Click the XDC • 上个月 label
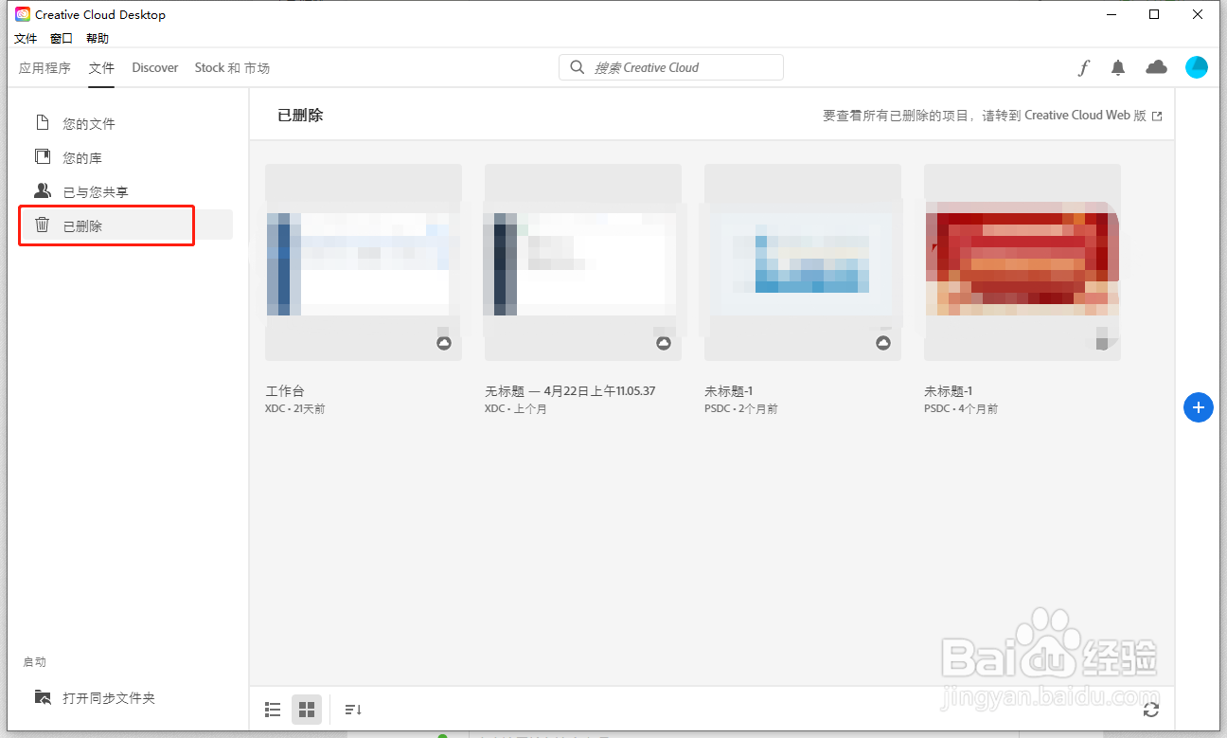Image resolution: width=1227 pixels, height=738 pixels. point(516,409)
